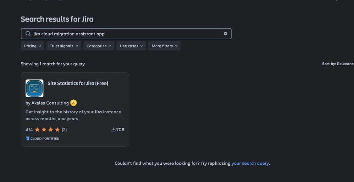
Task: Click the star rating of the app
Action: (x=48, y=130)
